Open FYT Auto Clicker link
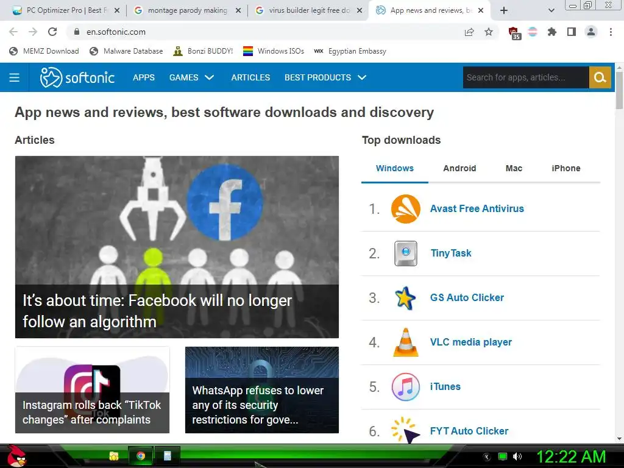The height and width of the screenshot is (468, 624). point(469,431)
